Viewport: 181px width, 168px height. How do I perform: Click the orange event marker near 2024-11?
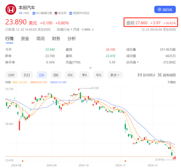coord(125,161)
